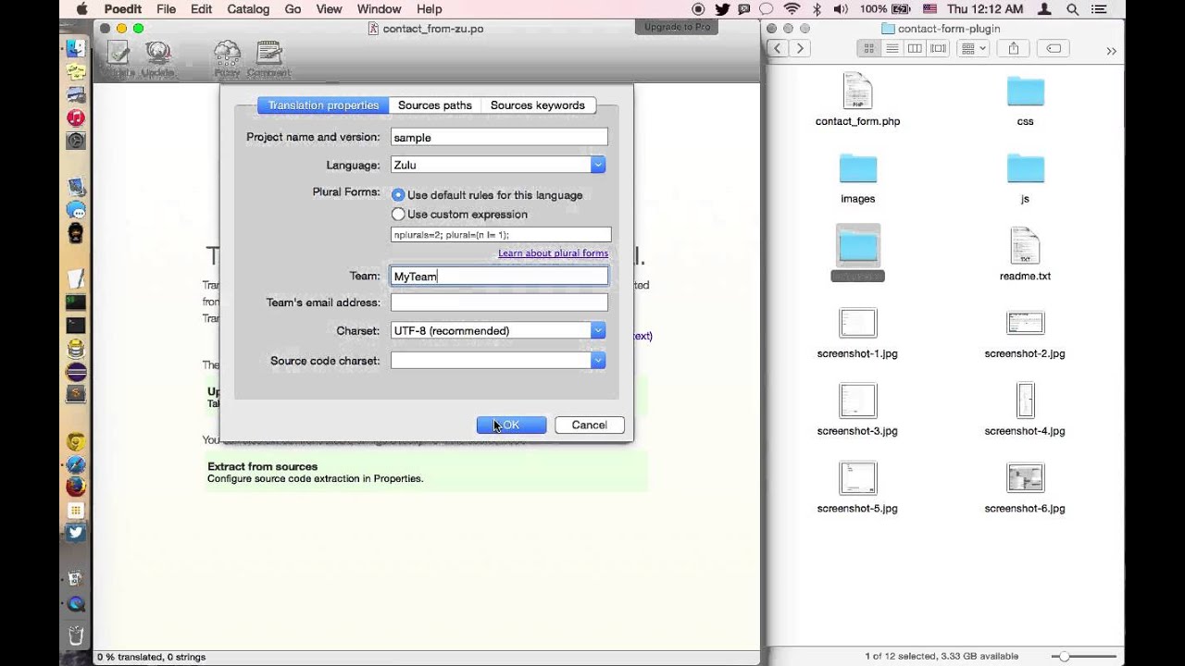The width and height of the screenshot is (1185, 666).
Task: Open Safari from the Dock
Action: [x=76, y=464]
